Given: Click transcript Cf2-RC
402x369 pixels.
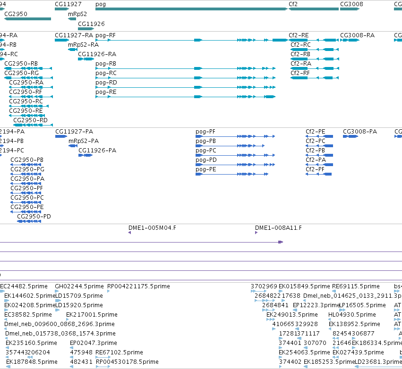Looking at the screenshot, I should [x=315, y=50].
